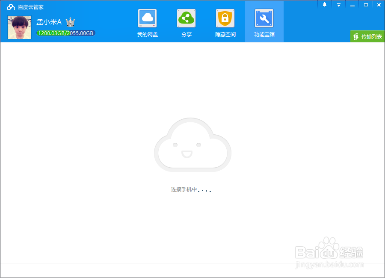Open the 我的网盘 cloud drive tab
The height and width of the screenshot is (278, 385).
pyautogui.click(x=147, y=23)
